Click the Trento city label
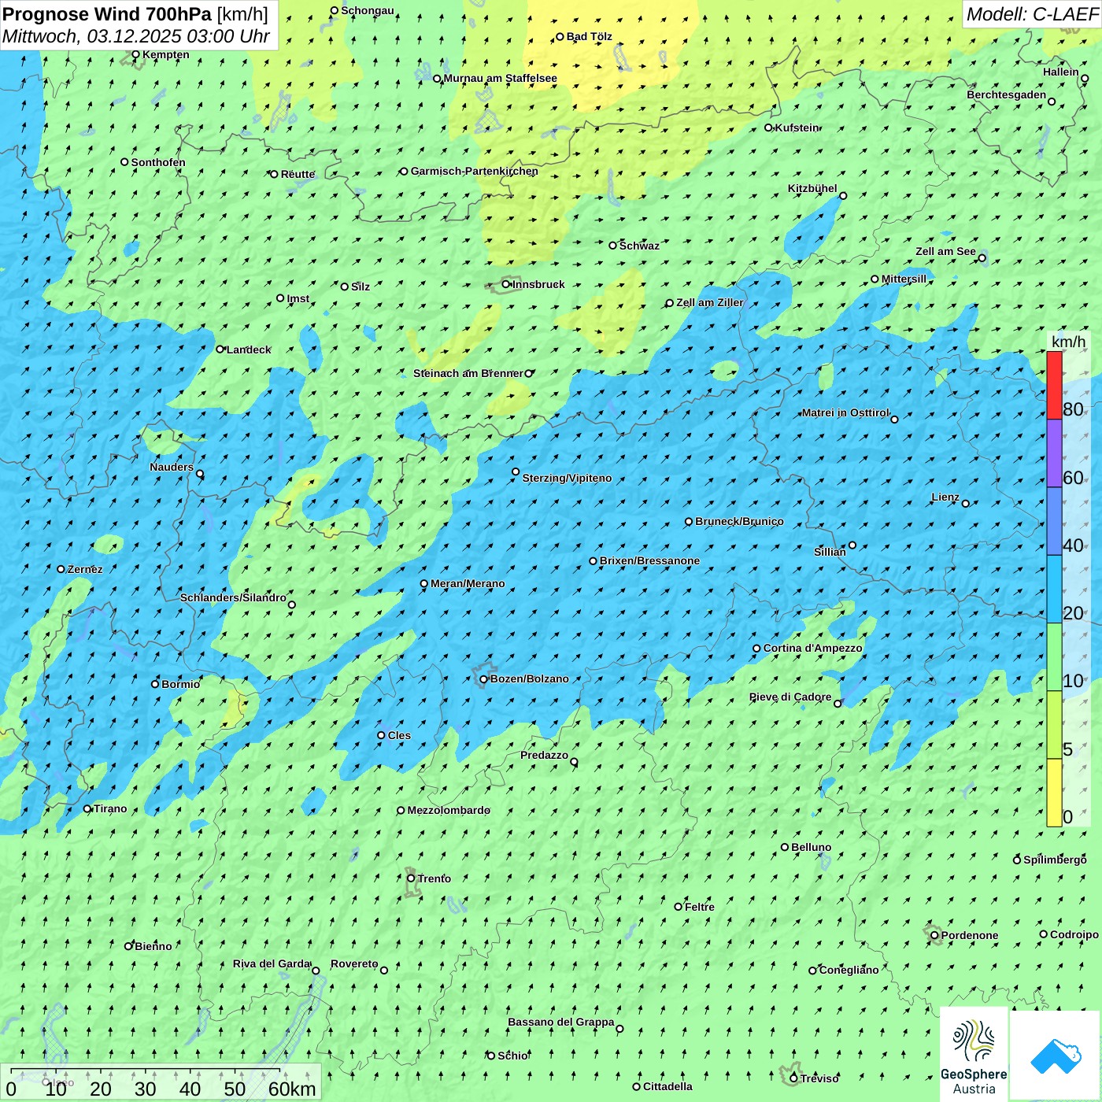The width and height of the screenshot is (1102, 1102). point(435,878)
